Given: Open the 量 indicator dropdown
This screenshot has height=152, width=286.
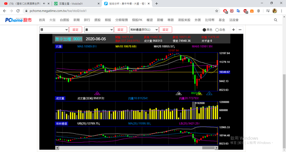Looking at the screenshot, I should (x=99, y=30).
